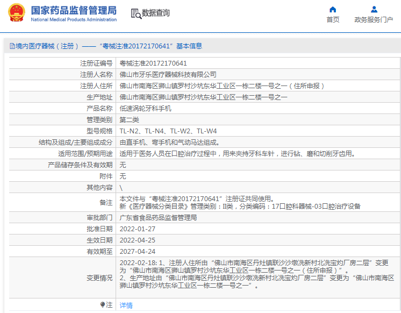
Task: Click the 生产地址 address value
Action: pos(204,97)
